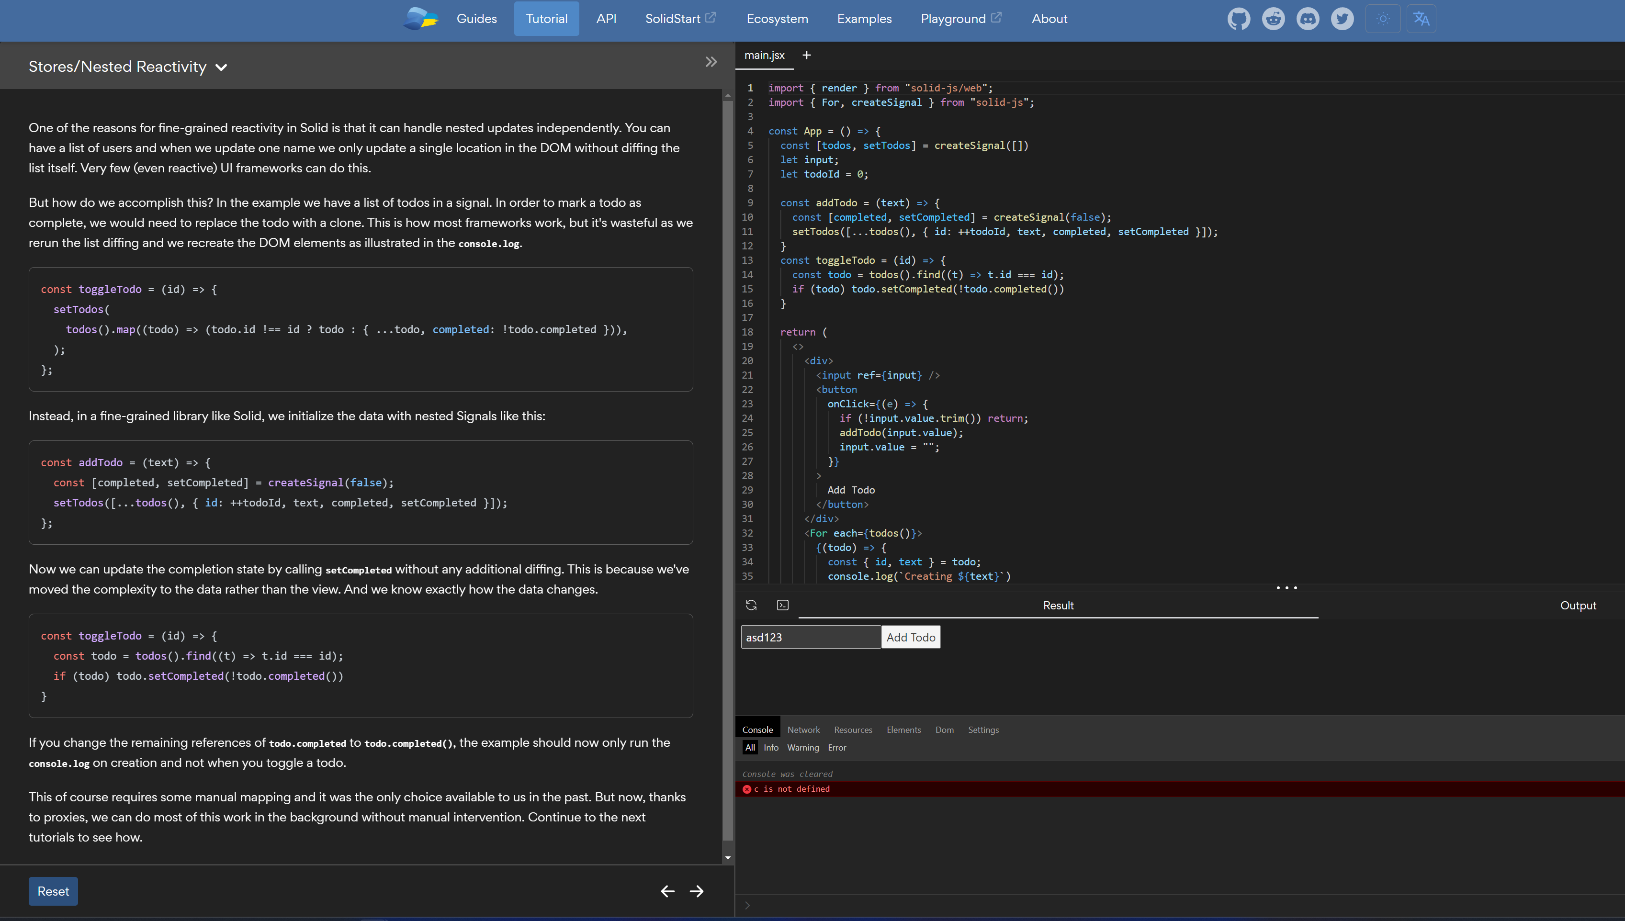1625x921 pixels.
Task: Click the language translation icon
Action: pyautogui.click(x=1421, y=19)
